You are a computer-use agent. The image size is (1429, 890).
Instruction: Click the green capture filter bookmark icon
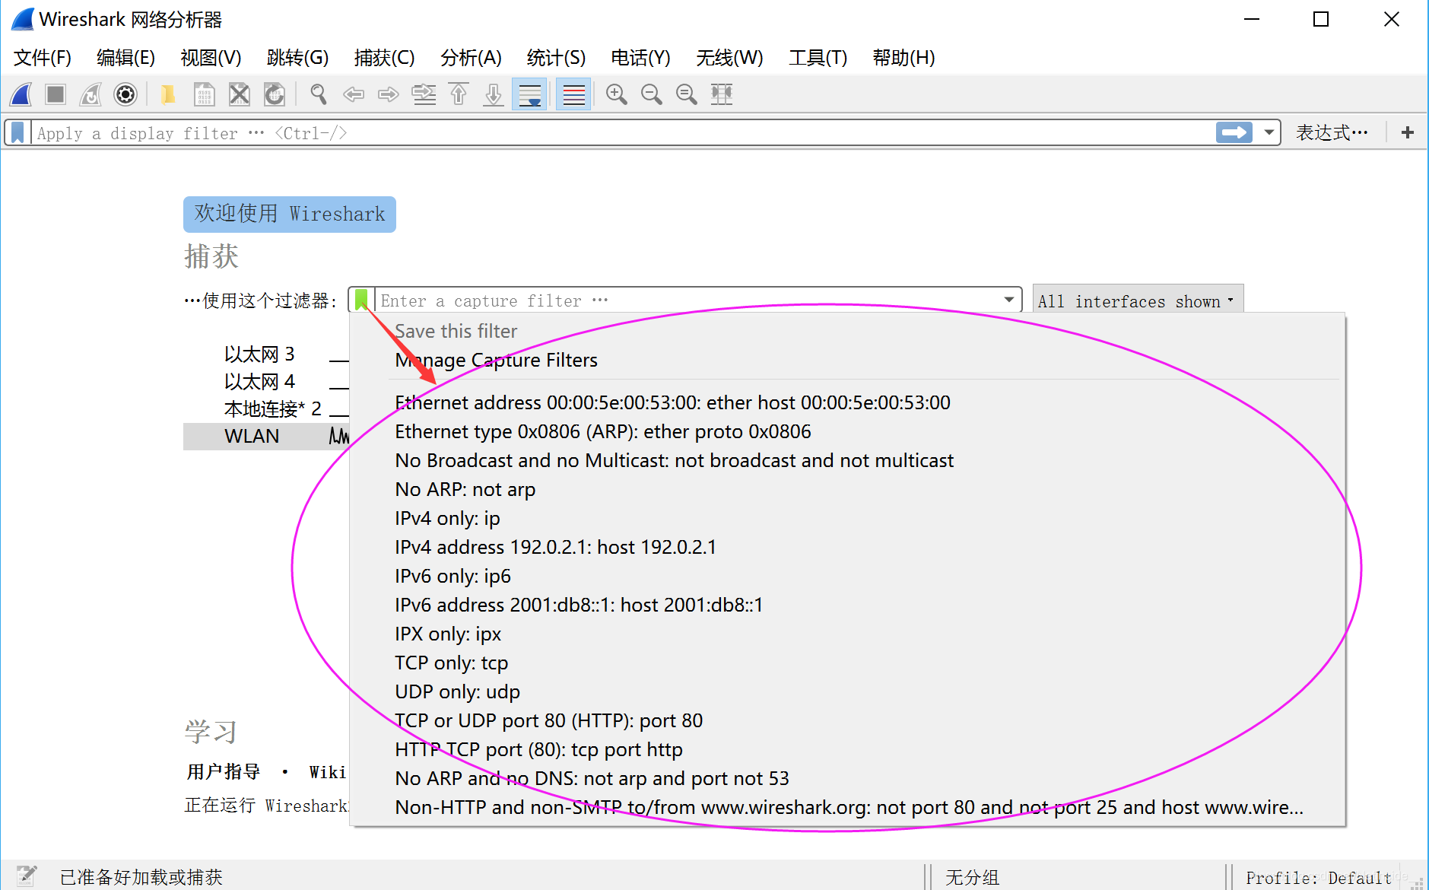(362, 300)
